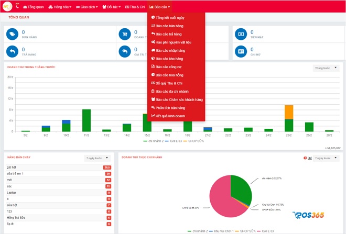Toggle CAFE 03 legend under pie chart
The width and height of the screenshot is (346, 234).
(265, 231)
